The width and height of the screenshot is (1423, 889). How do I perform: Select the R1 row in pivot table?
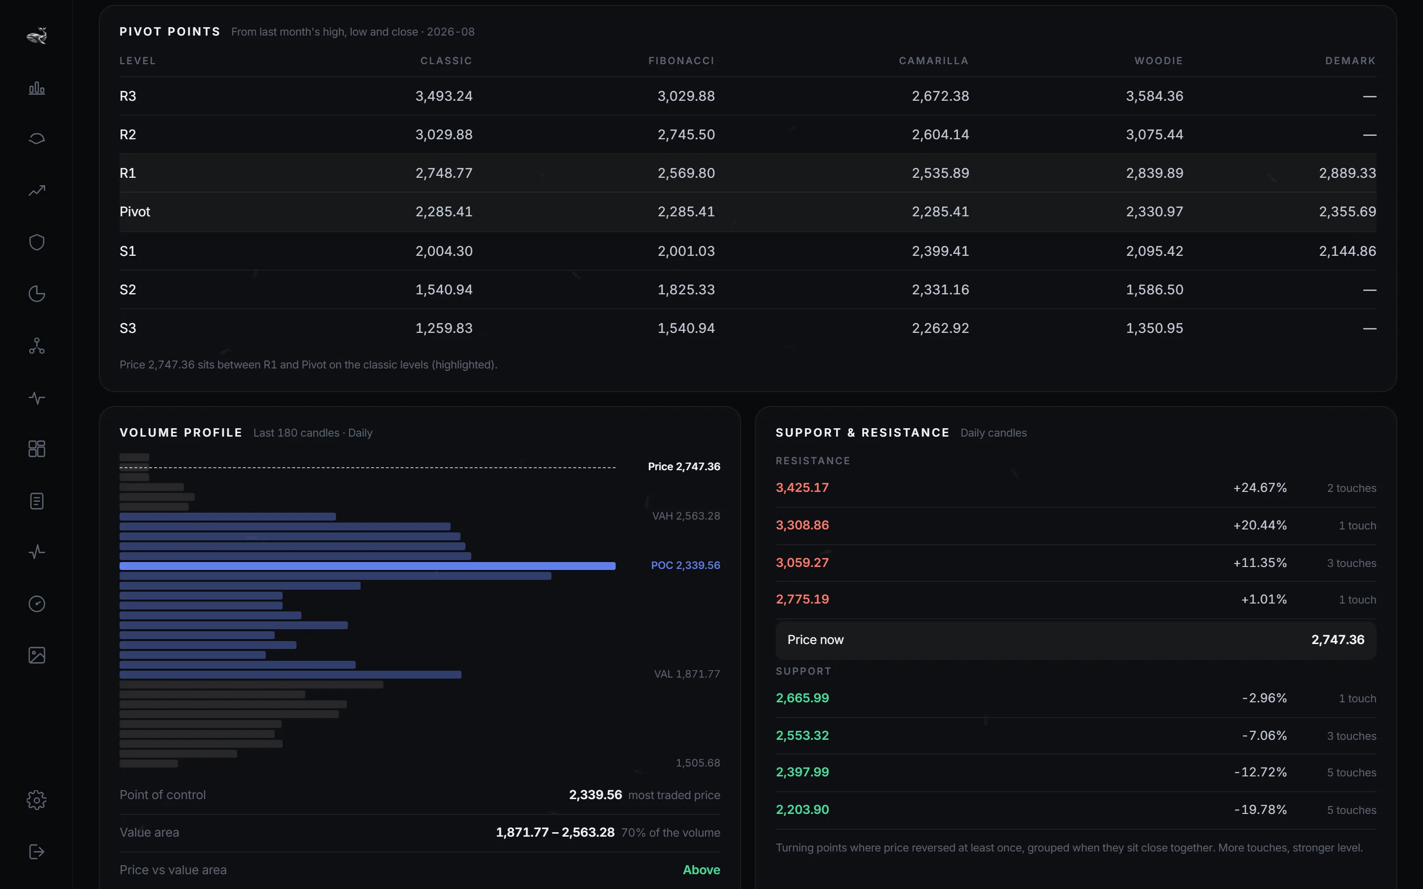[748, 173]
